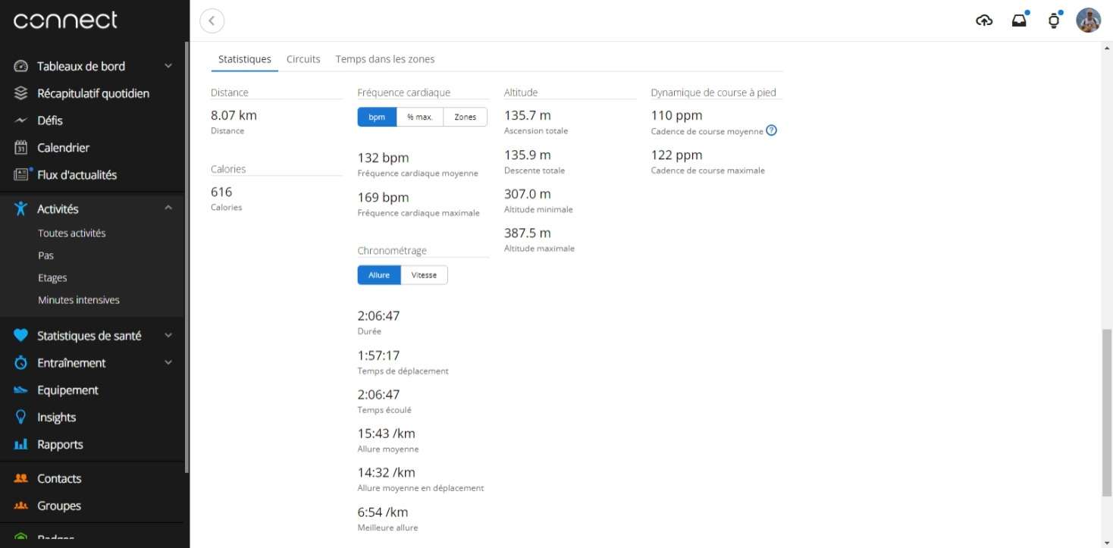Collapse the Activités section

(168, 208)
